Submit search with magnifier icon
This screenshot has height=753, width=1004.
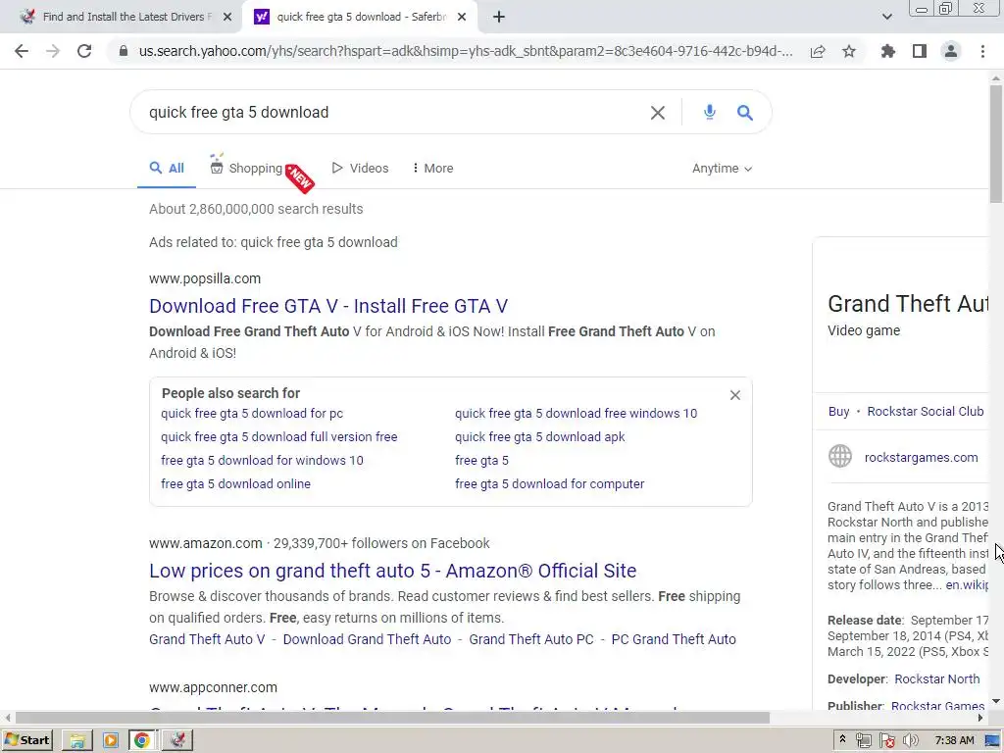pos(745,113)
